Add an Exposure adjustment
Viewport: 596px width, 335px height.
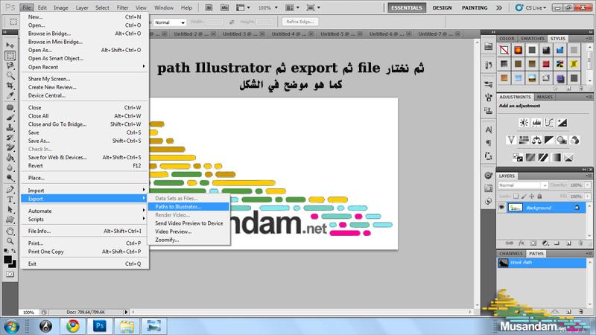coord(562,123)
